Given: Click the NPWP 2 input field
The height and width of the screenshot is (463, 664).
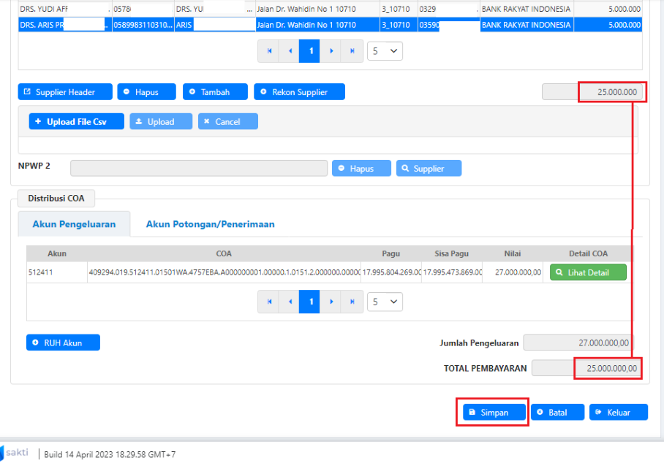Looking at the screenshot, I should (199, 169).
